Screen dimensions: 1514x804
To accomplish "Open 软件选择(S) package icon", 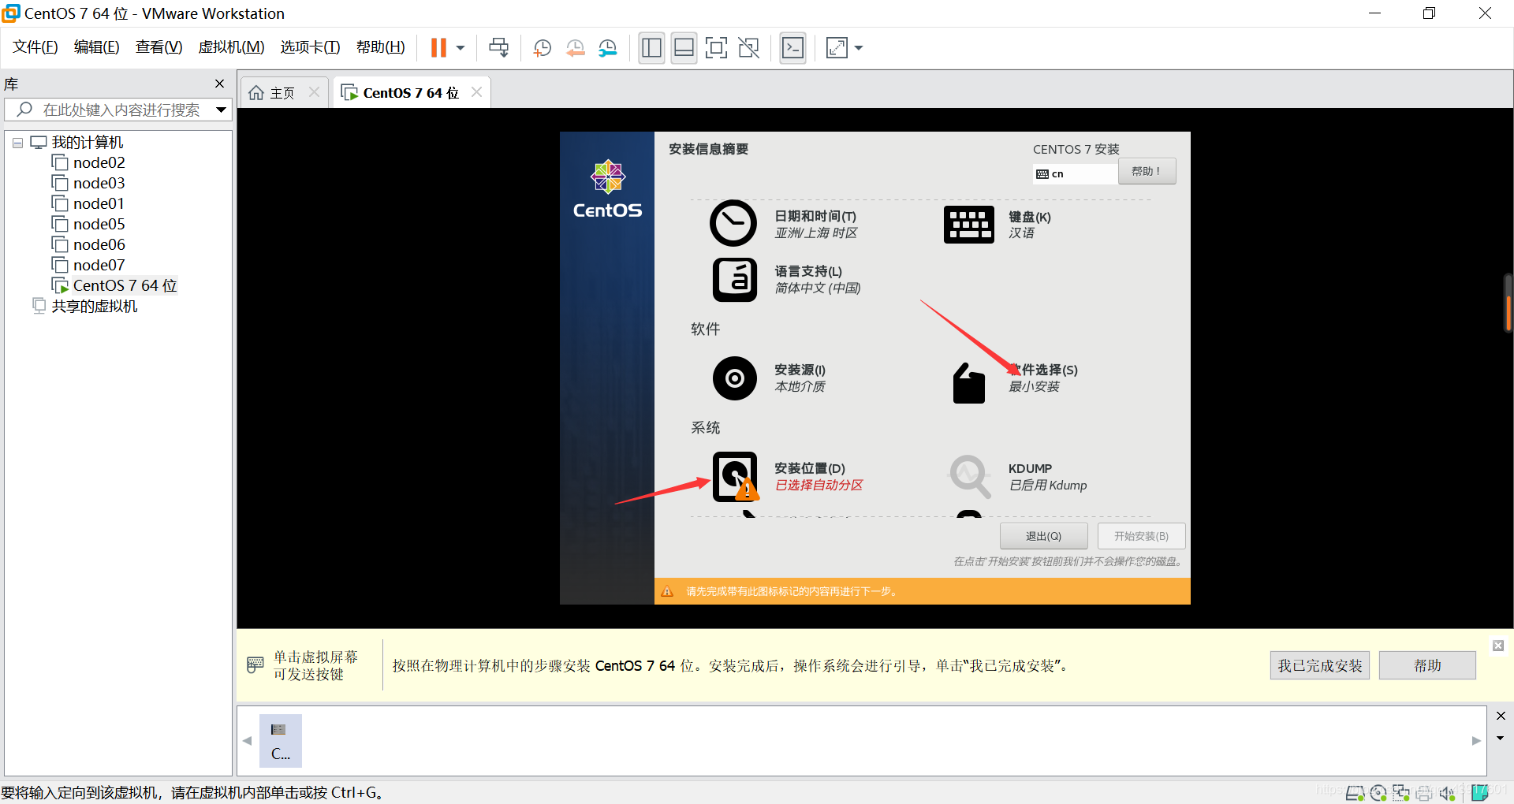I will tap(968, 383).
